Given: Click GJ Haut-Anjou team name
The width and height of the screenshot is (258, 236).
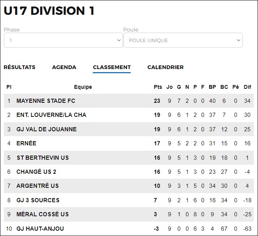Looking at the screenshot, I should [40, 229].
